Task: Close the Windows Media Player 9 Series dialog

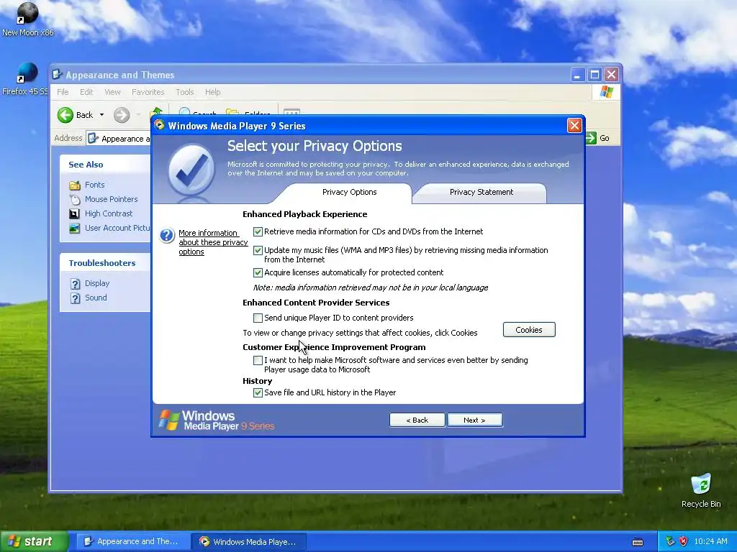Action: (574, 125)
